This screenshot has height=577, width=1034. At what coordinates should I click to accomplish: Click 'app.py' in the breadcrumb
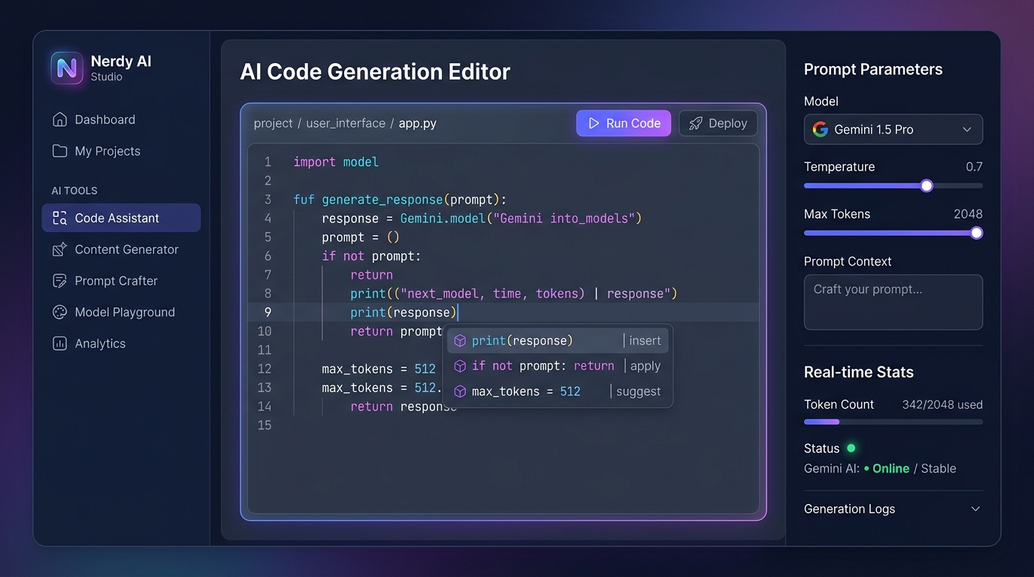418,123
